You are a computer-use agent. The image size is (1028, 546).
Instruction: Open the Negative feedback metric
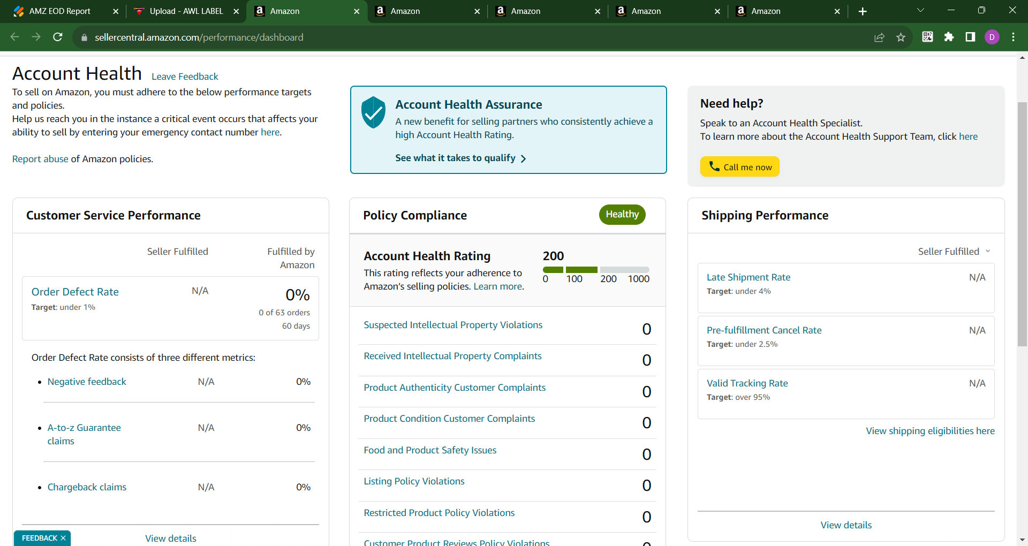tap(87, 382)
